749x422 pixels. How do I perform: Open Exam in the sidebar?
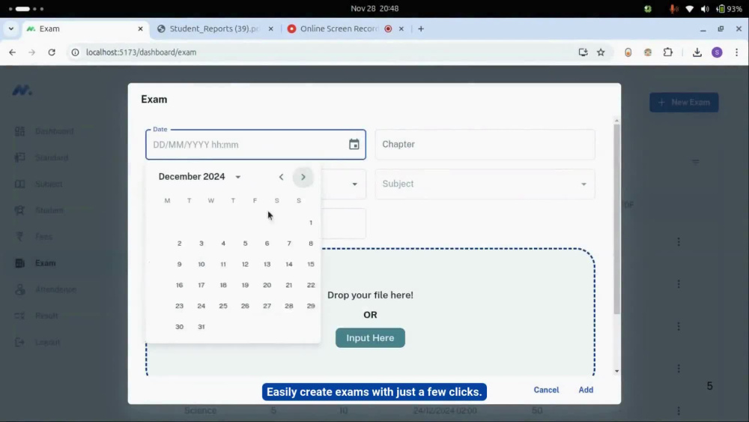(46, 263)
